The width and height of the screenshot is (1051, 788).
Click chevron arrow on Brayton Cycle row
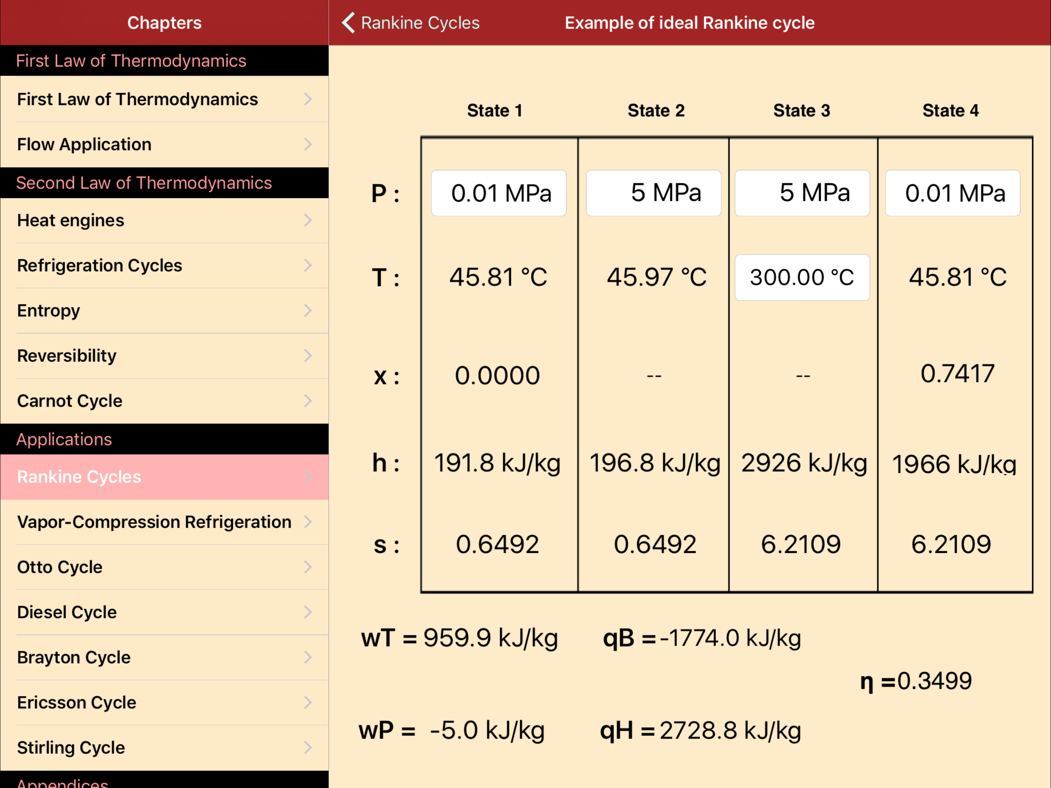(x=308, y=657)
